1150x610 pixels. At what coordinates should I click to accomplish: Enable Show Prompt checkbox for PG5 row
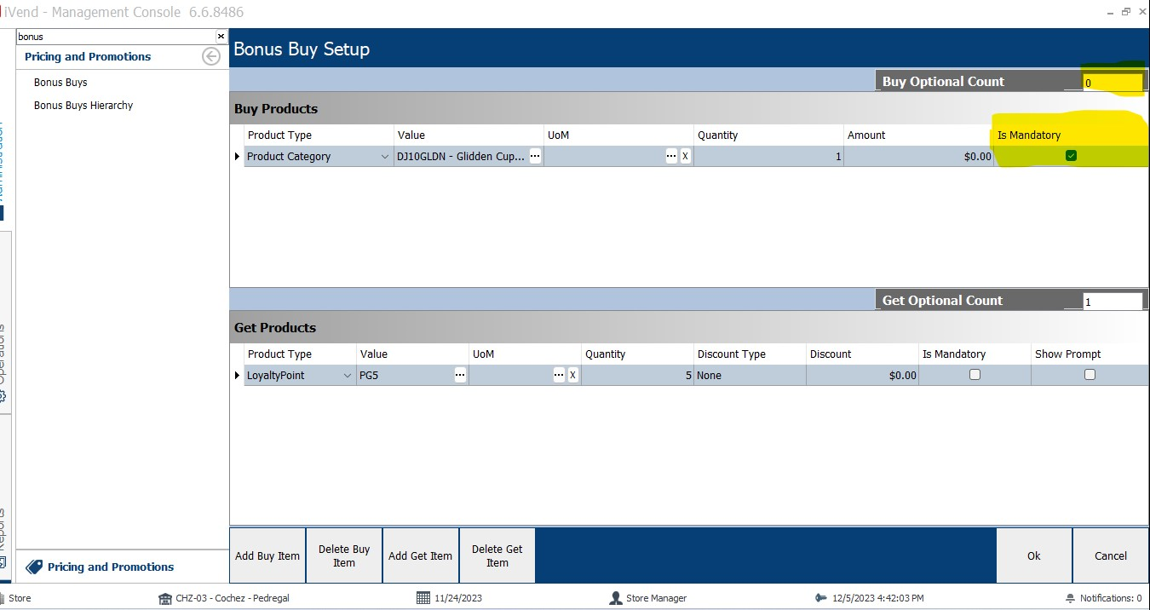1090,375
